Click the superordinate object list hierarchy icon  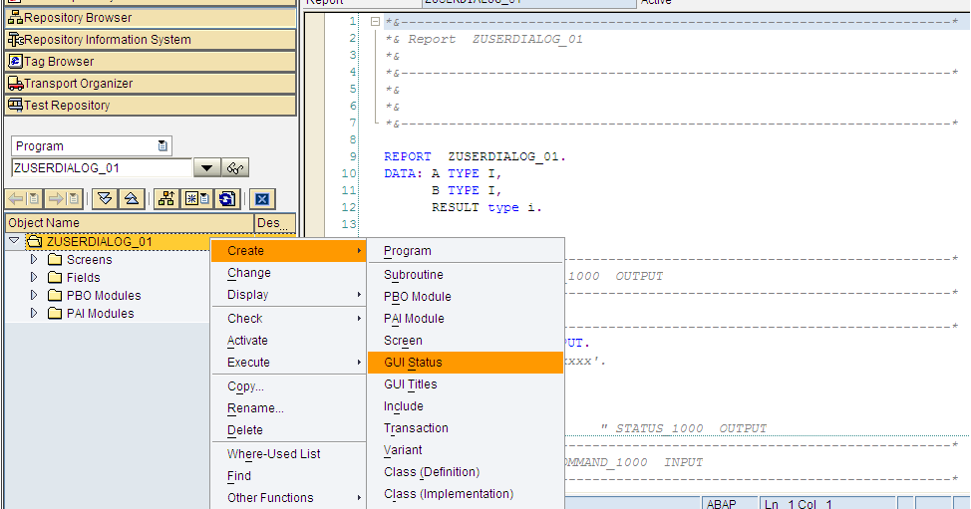[165, 198]
